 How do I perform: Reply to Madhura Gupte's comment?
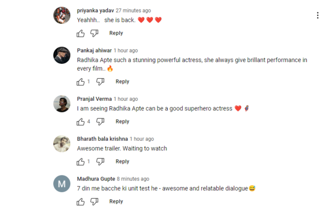pos(116,202)
